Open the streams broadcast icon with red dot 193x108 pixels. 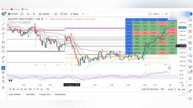pos(190,72)
